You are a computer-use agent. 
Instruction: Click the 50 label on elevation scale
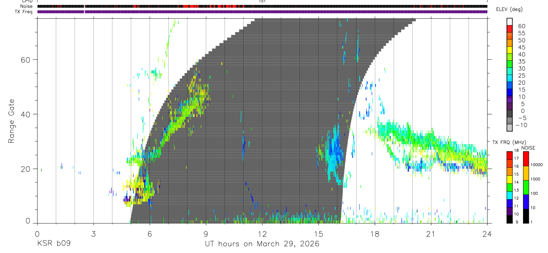click(x=521, y=40)
